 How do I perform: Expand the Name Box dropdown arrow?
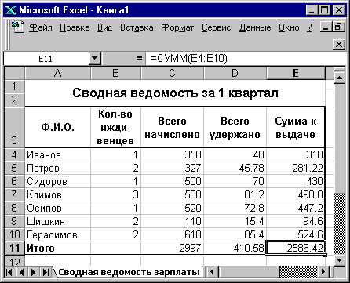pyautogui.click(x=95, y=59)
